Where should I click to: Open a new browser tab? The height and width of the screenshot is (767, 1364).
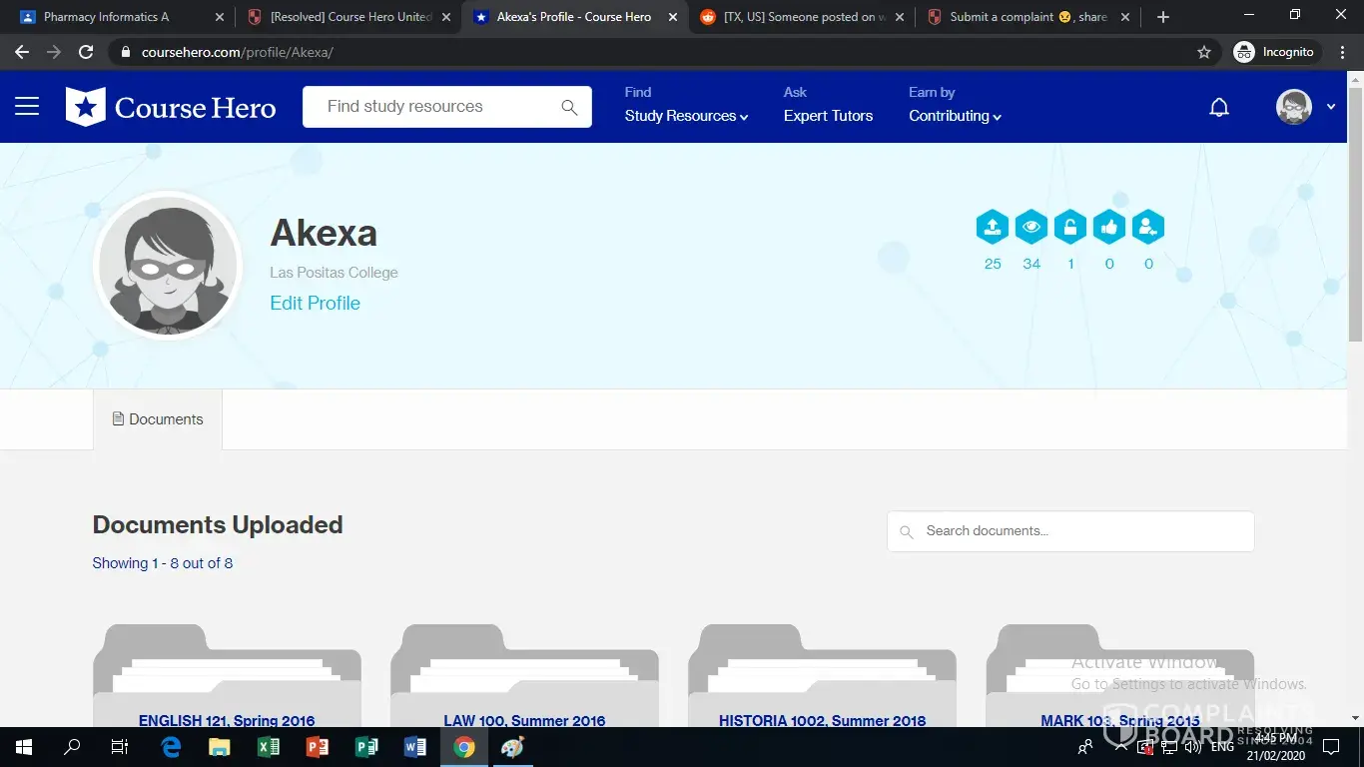[x=1163, y=17]
